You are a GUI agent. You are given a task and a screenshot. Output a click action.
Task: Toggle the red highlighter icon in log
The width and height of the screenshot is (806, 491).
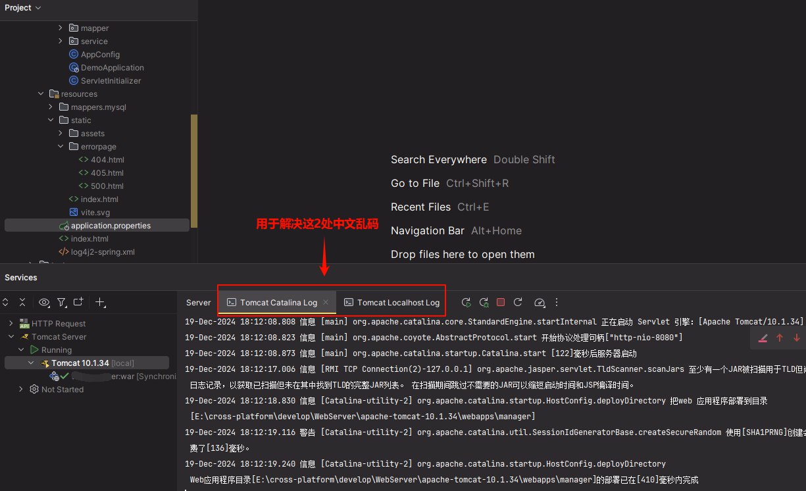point(763,338)
